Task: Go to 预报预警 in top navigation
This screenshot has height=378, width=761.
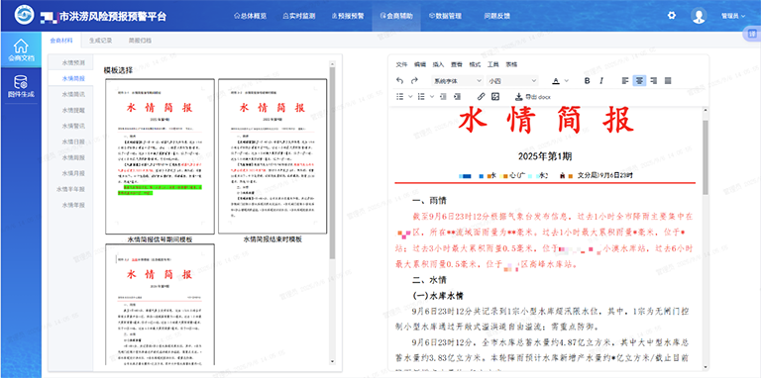Action: click(348, 16)
